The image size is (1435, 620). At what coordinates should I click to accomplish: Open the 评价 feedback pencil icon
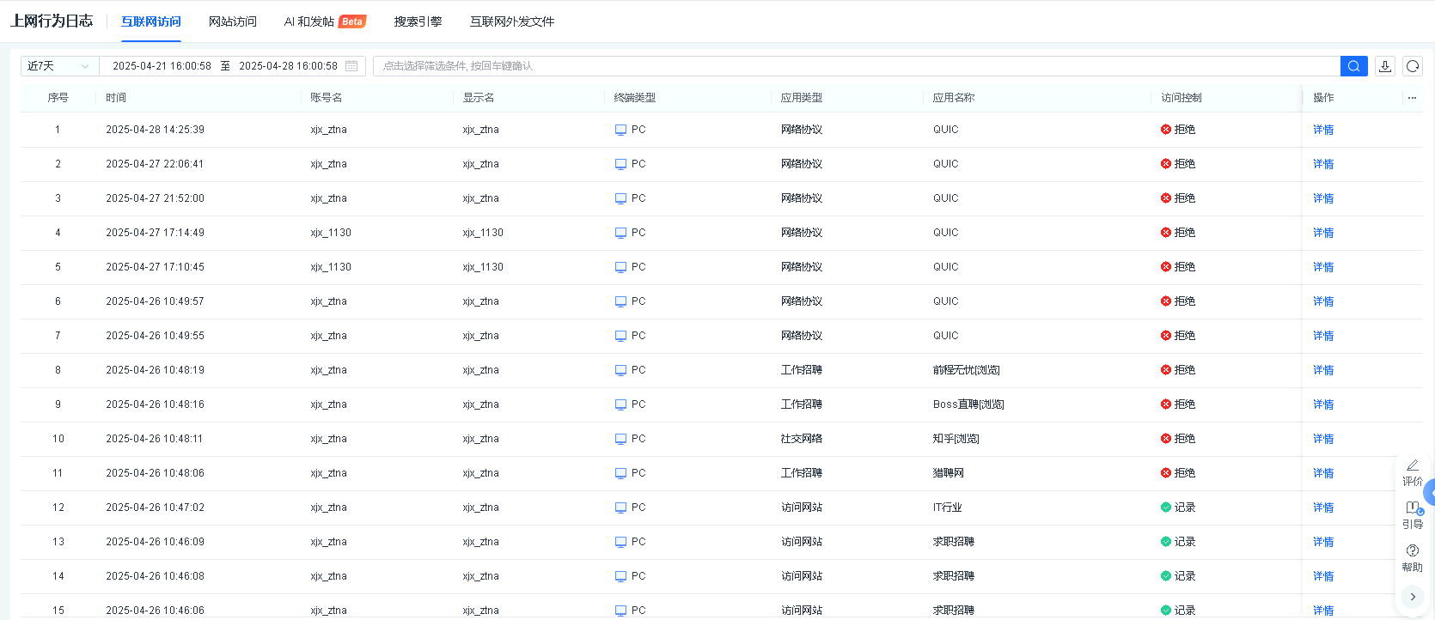(1413, 465)
